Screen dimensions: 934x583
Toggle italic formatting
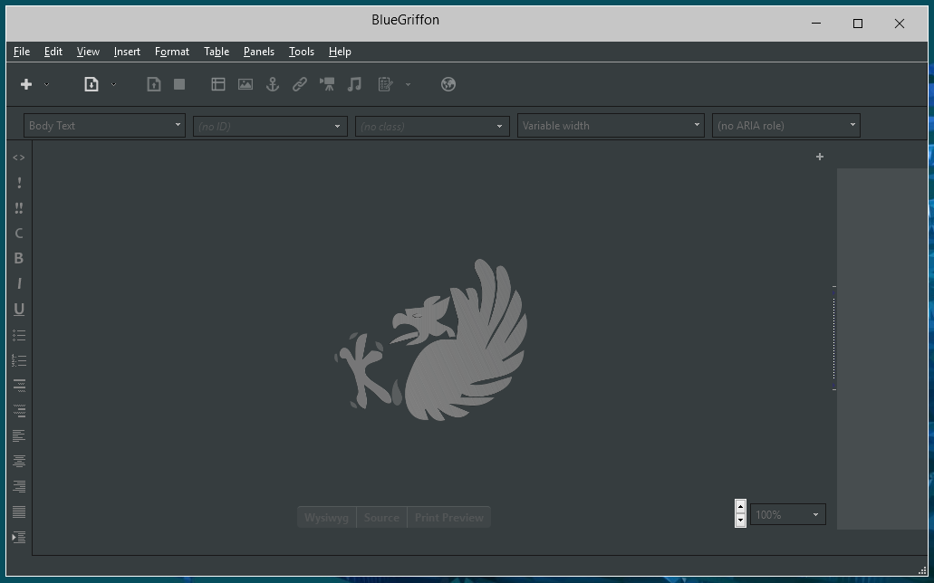click(19, 284)
